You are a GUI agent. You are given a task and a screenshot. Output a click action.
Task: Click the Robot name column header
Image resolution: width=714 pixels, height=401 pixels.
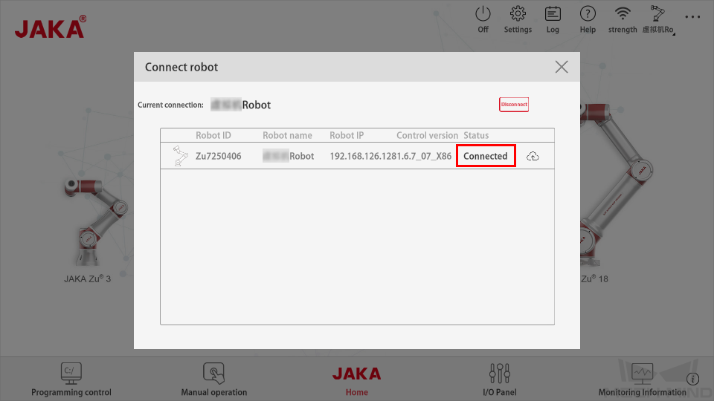point(287,135)
